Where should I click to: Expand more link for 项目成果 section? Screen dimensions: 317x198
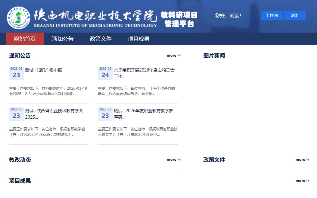point(302,181)
